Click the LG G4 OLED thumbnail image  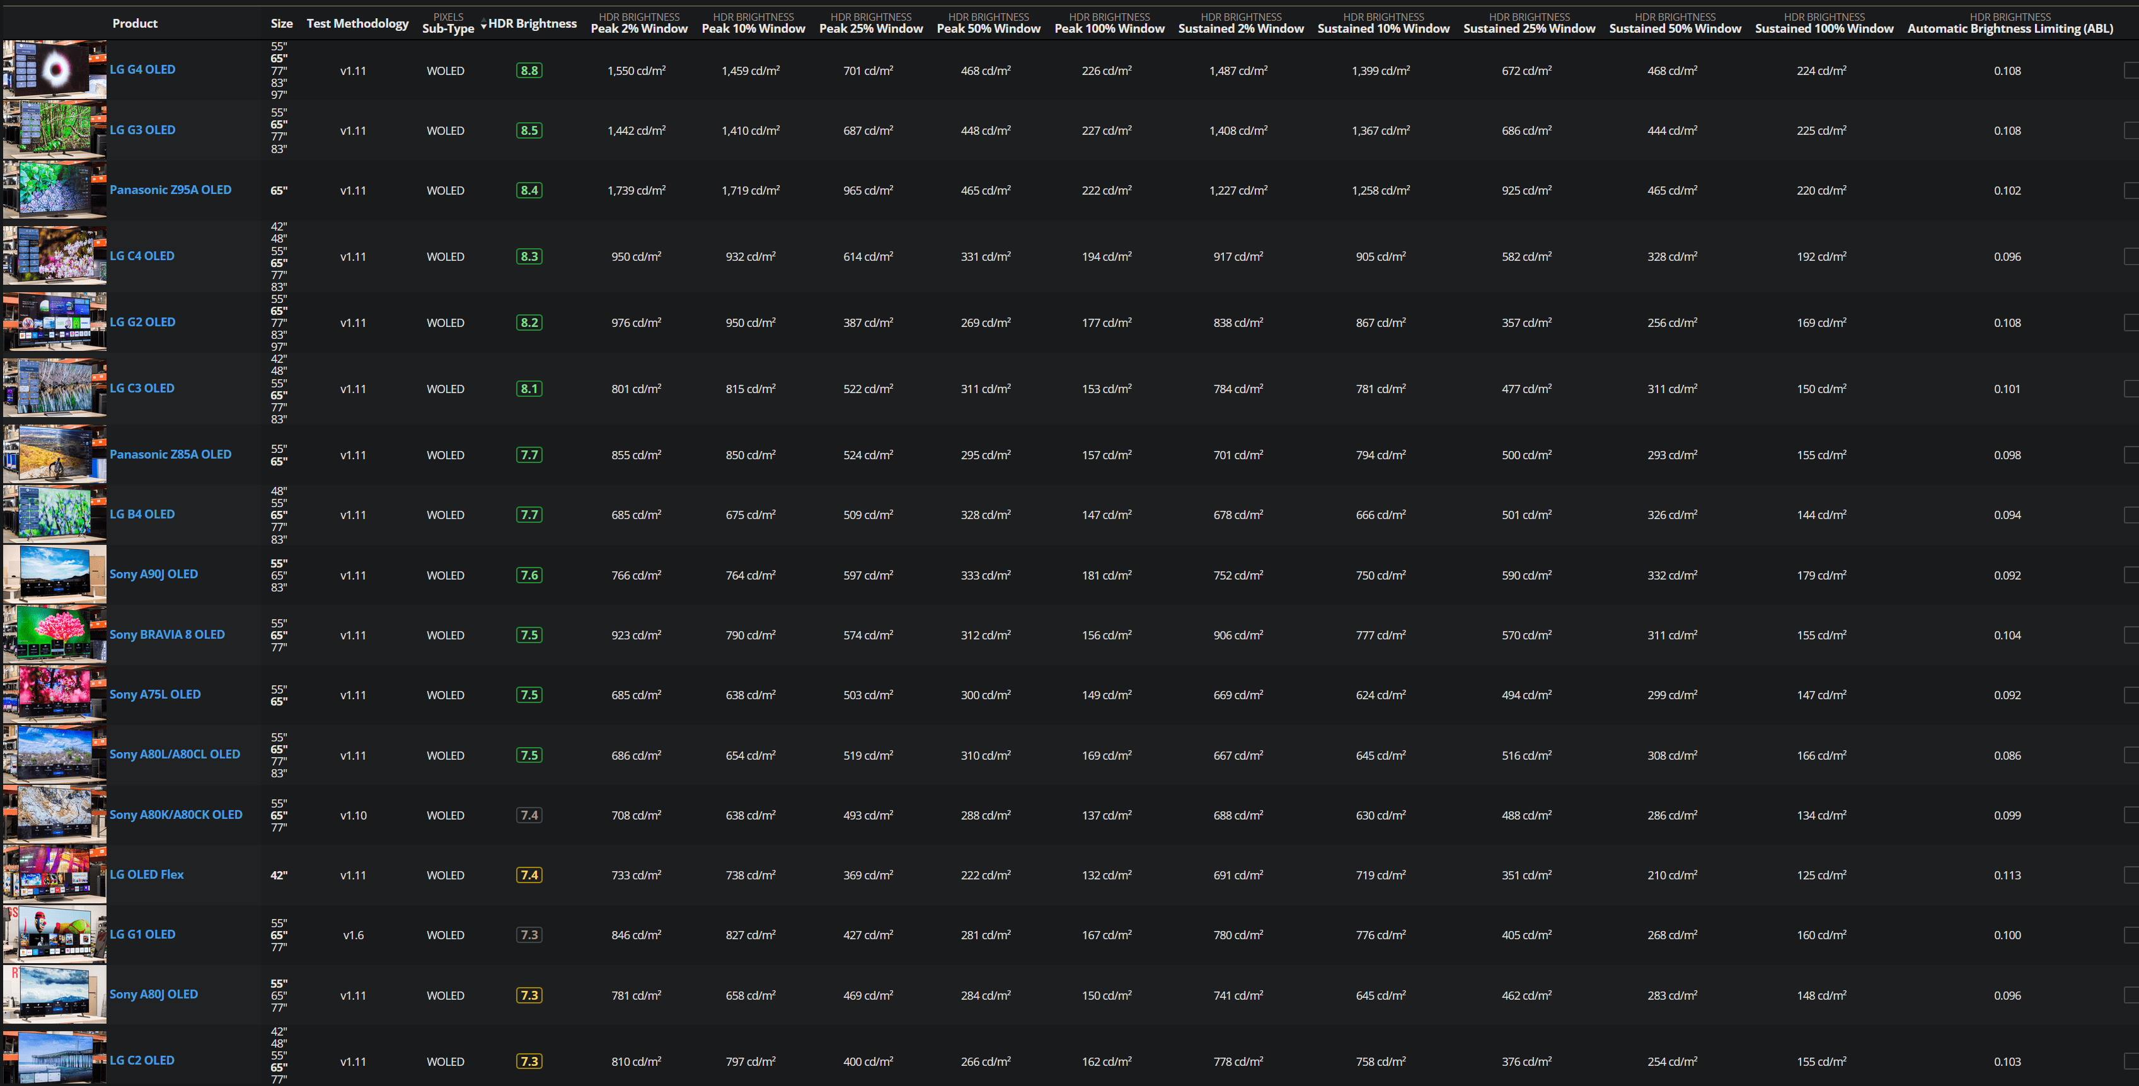click(55, 71)
